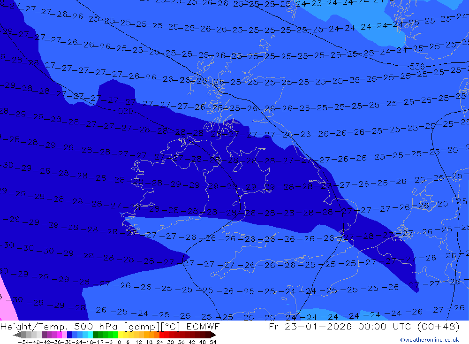
Task: Pick the bright magenta legend swatch
Action: tap(59, 335)
